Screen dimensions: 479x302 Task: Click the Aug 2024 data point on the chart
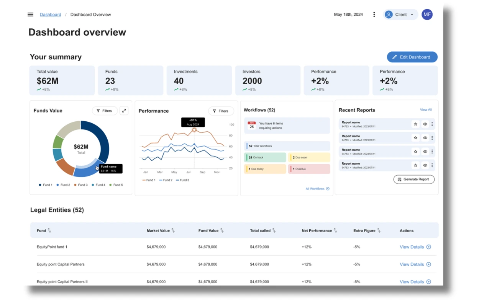194,130
